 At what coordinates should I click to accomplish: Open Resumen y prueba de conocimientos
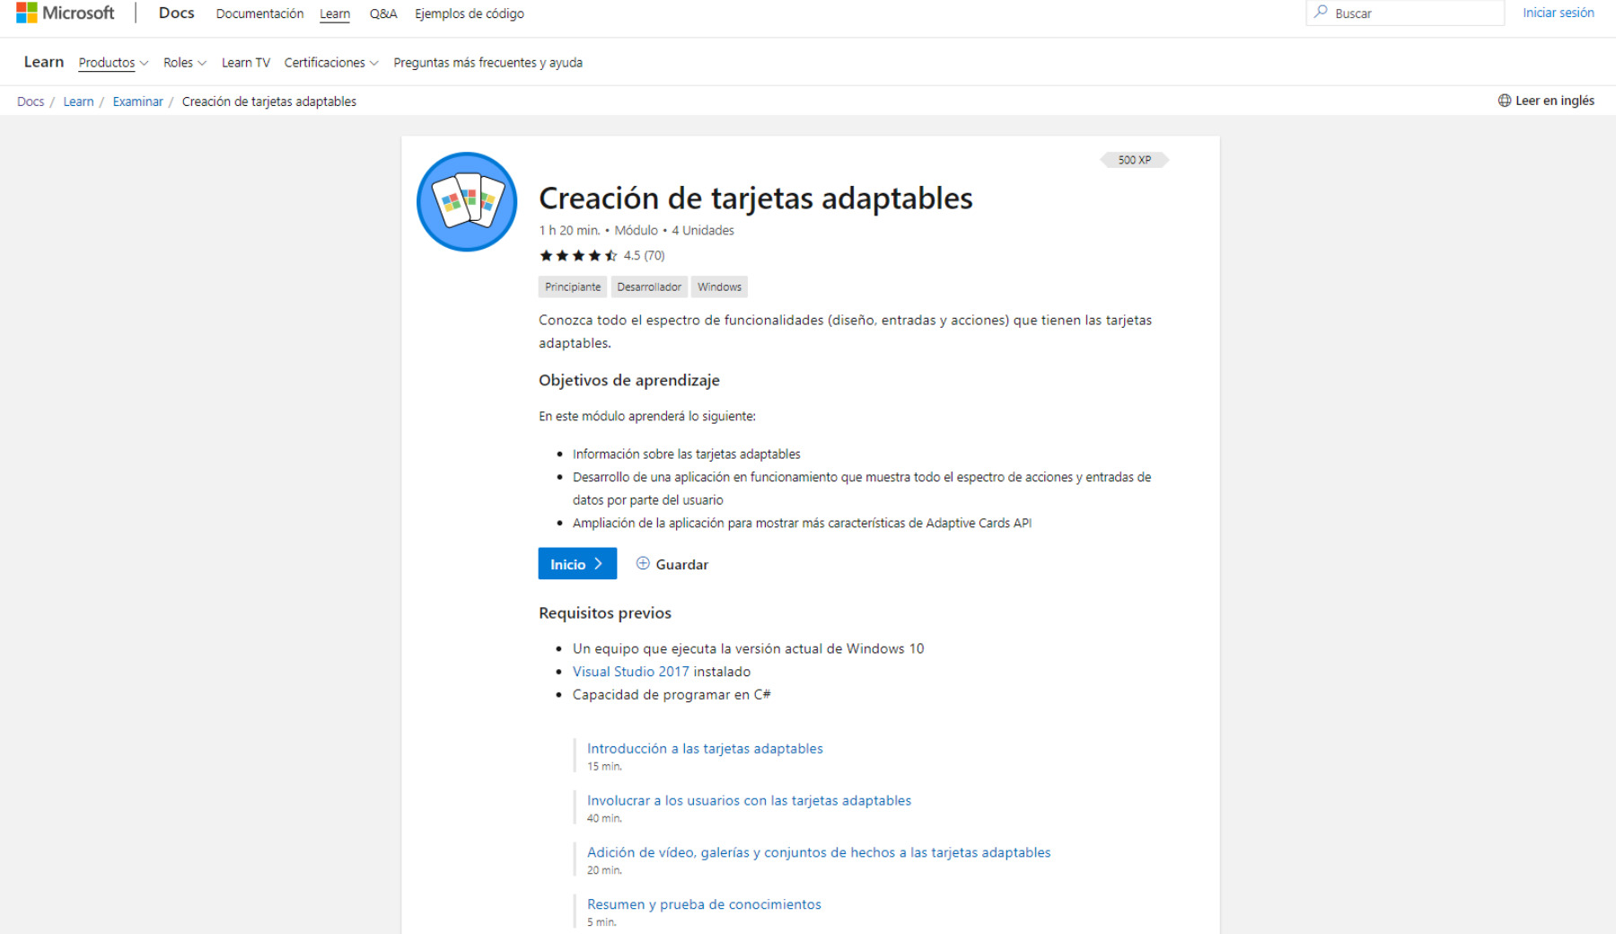click(x=704, y=904)
